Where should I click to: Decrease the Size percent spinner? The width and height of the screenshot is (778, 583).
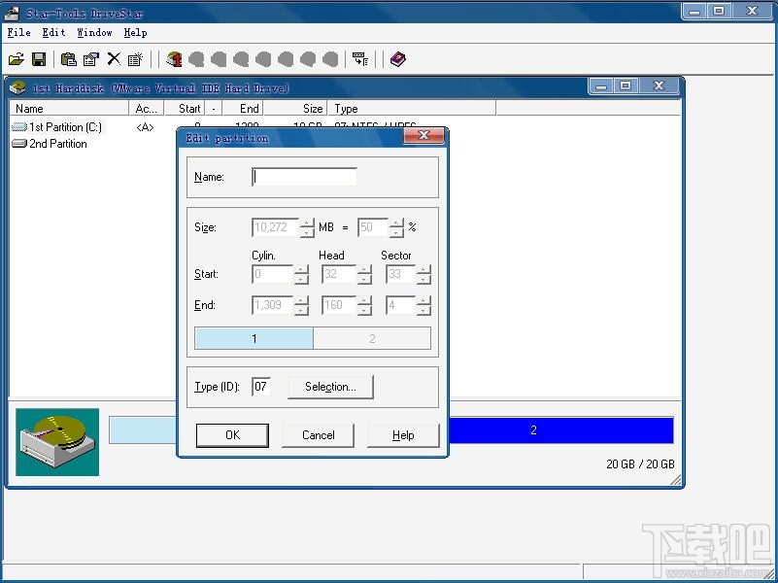click(396, 232)
